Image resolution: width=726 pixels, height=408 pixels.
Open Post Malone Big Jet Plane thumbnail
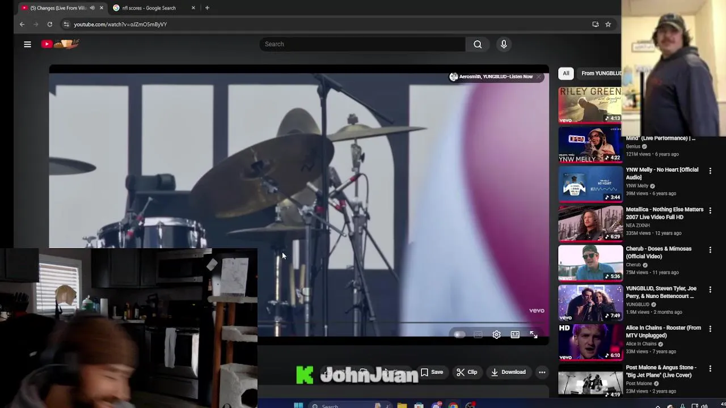pyautogui.click(x=590, y=380)
